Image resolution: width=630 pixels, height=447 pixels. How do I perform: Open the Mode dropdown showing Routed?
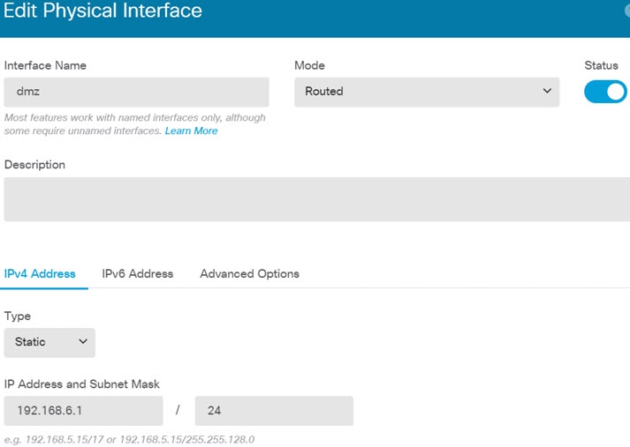click(x=427, y=92)
